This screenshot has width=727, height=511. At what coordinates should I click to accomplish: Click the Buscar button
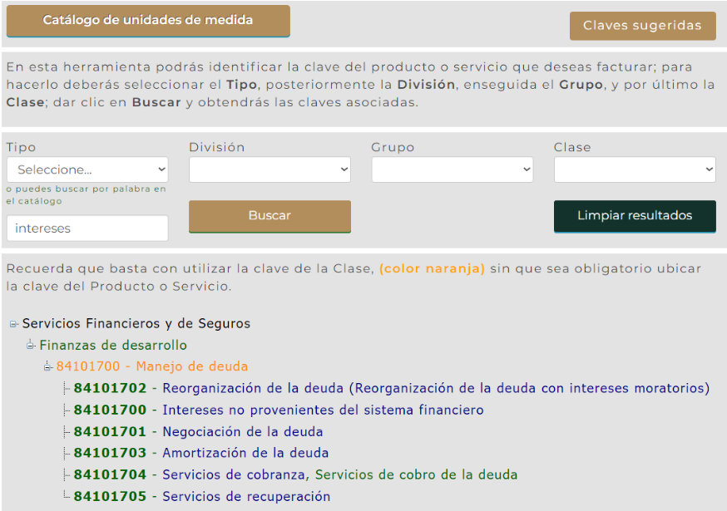[x=270, y=216]
